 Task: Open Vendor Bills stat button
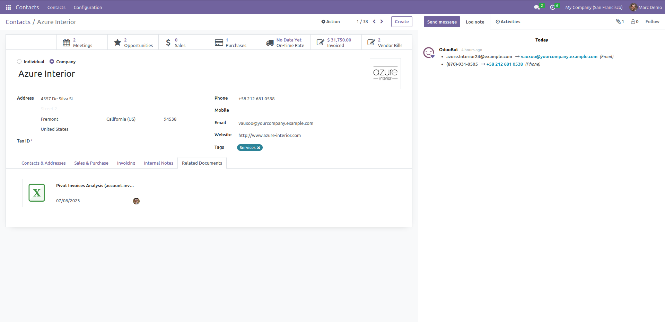(387, 43)
